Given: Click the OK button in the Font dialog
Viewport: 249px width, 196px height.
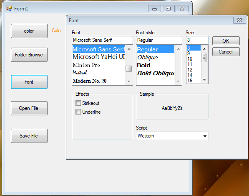Looking at the screenshot, I should (226, 41).
